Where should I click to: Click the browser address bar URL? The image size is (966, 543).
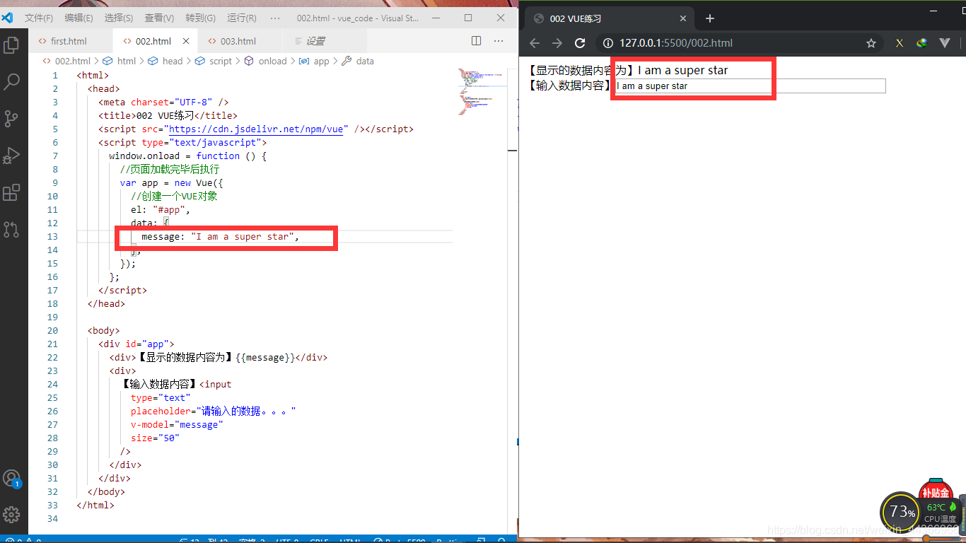[676, 43]
